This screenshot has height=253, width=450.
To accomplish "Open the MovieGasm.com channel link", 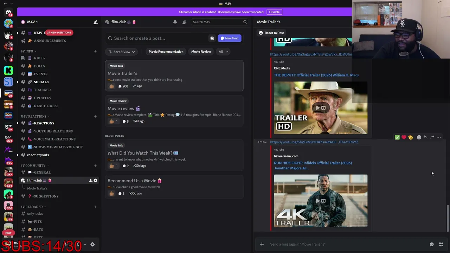I will (286, 156).
